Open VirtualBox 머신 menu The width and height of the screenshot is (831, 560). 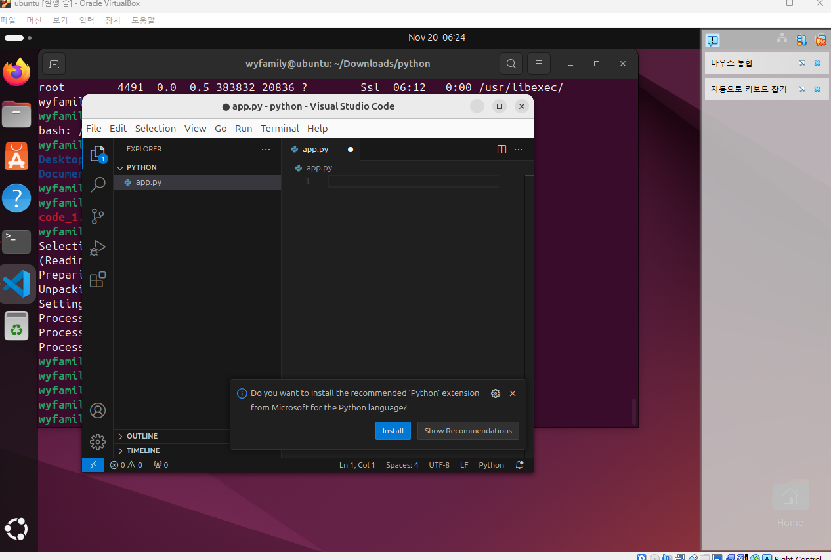(x=33, y=20)
